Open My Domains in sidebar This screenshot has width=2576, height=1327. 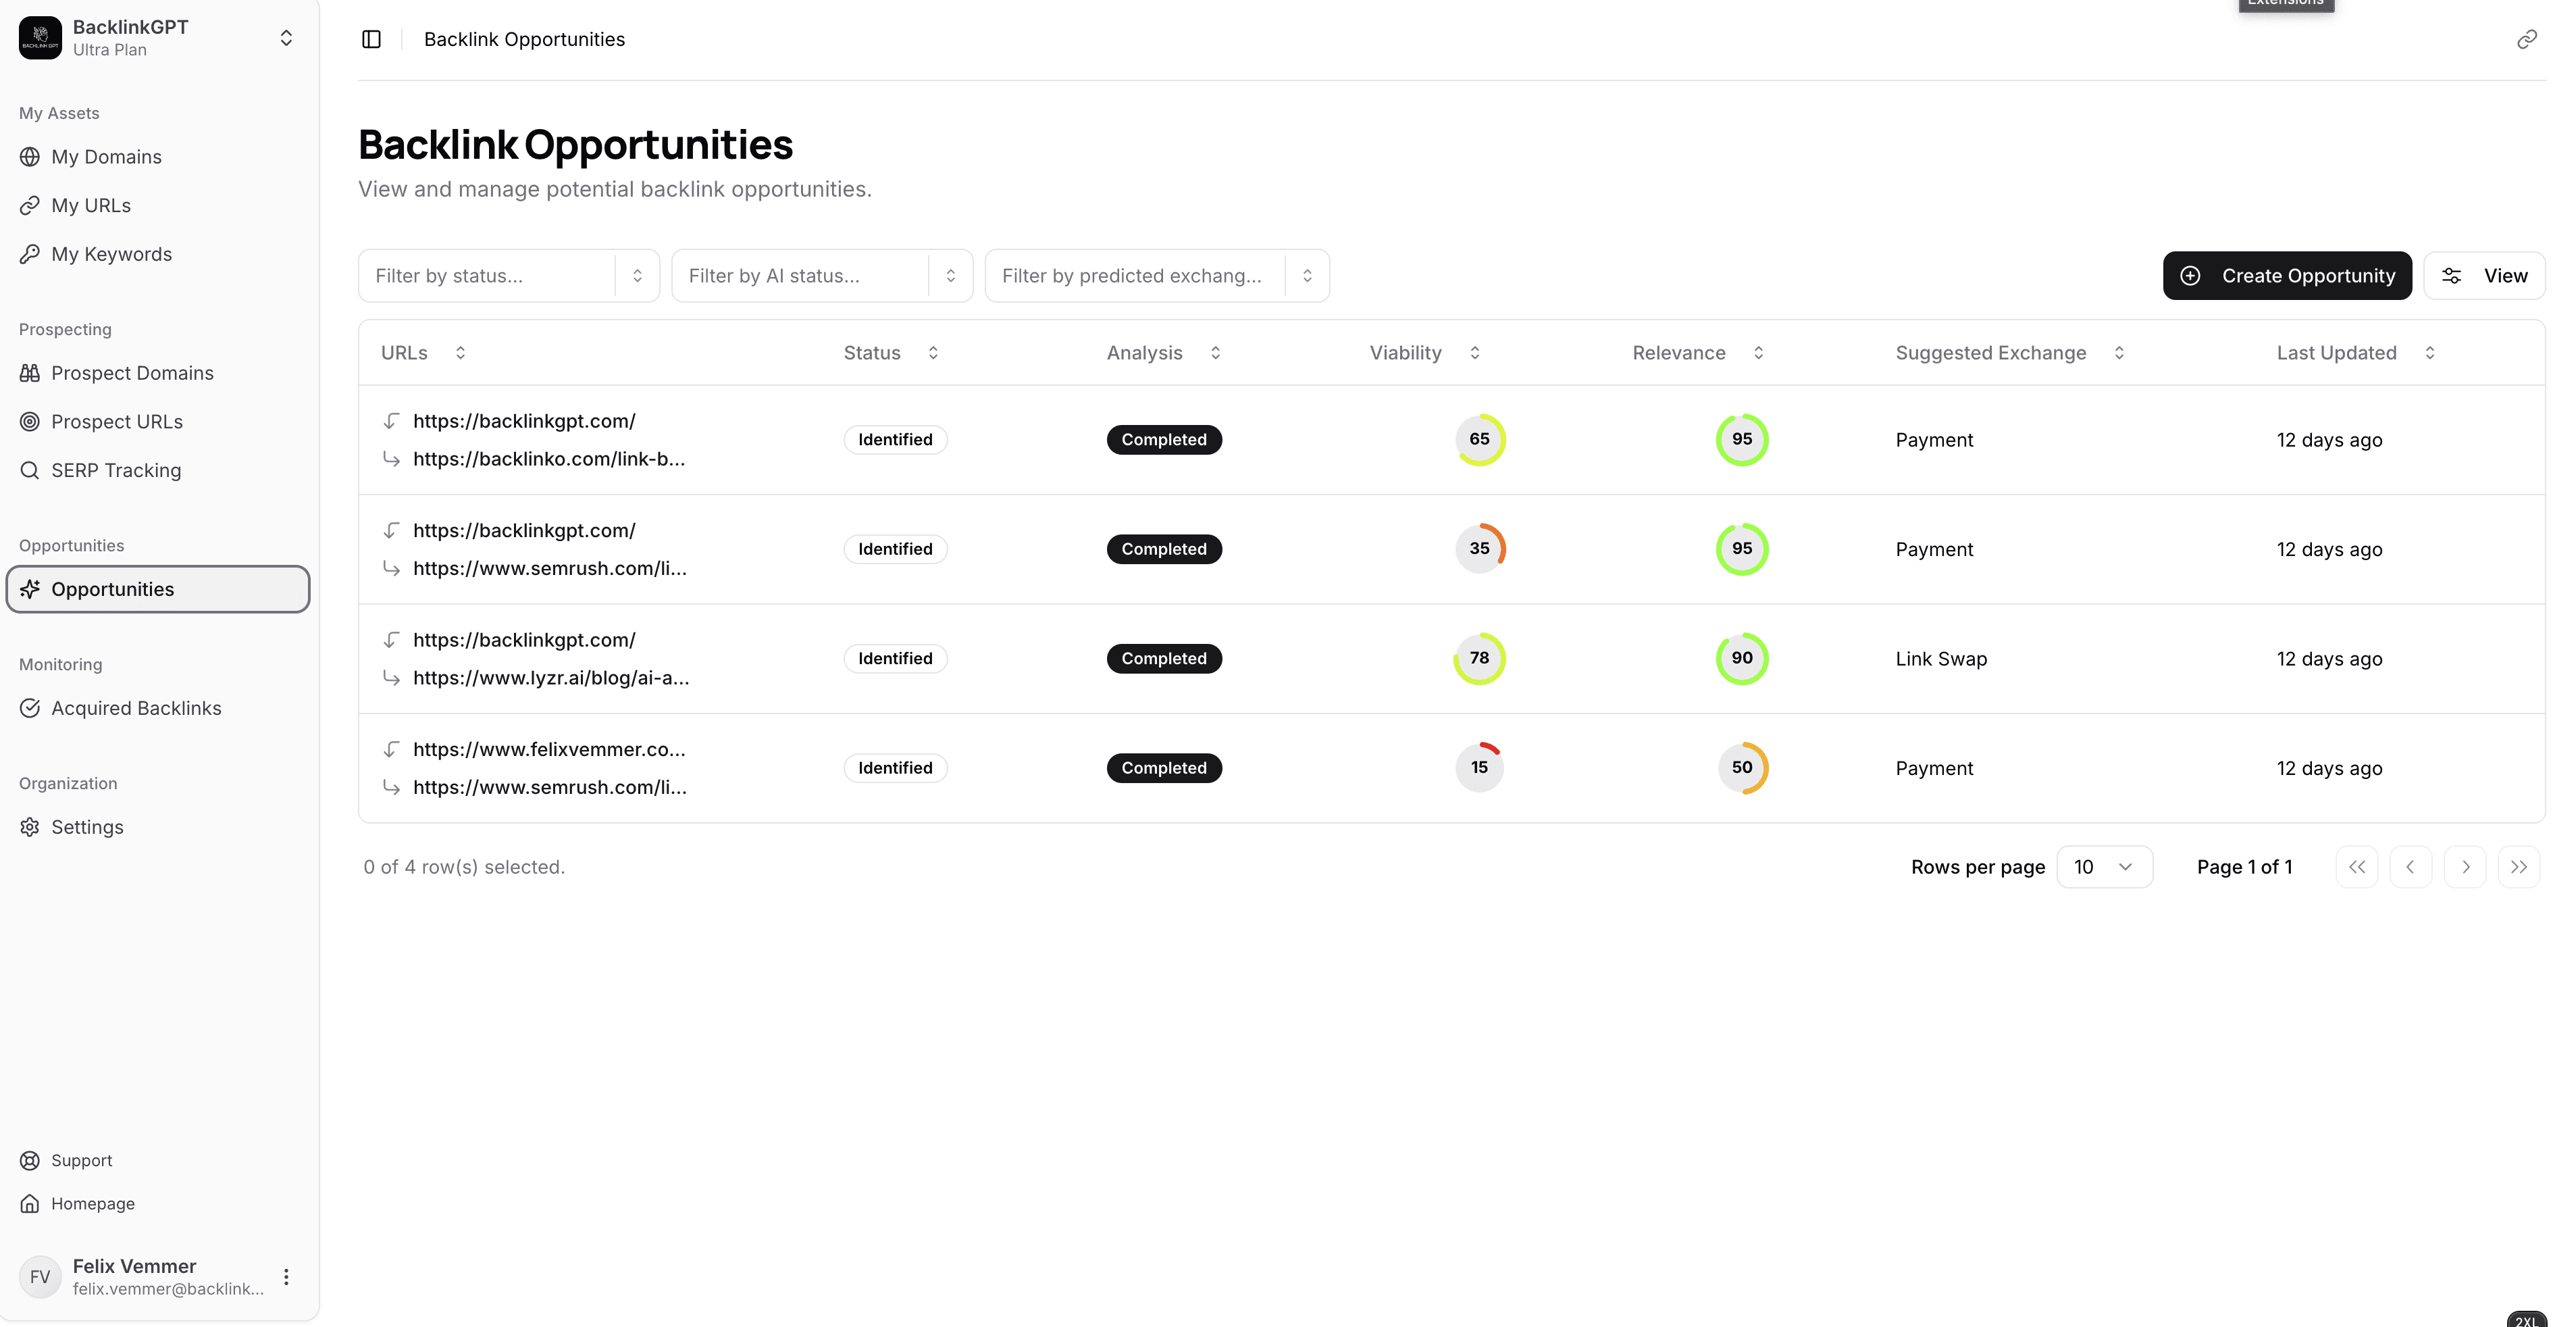[106, 157]
